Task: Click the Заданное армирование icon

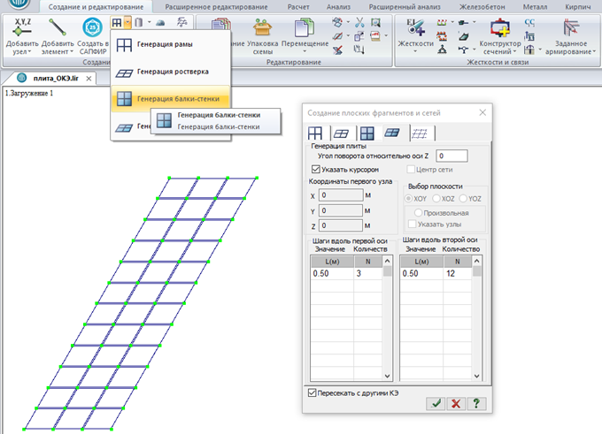Action: [571, 28]
